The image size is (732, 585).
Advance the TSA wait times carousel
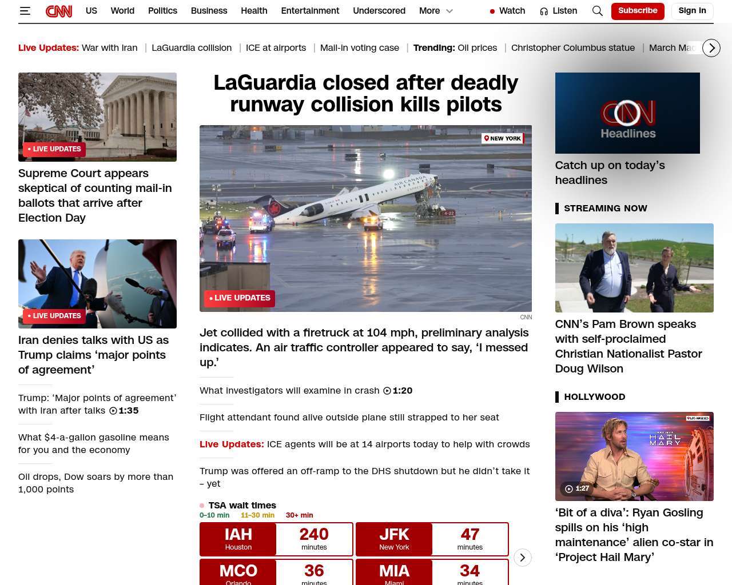522,558
